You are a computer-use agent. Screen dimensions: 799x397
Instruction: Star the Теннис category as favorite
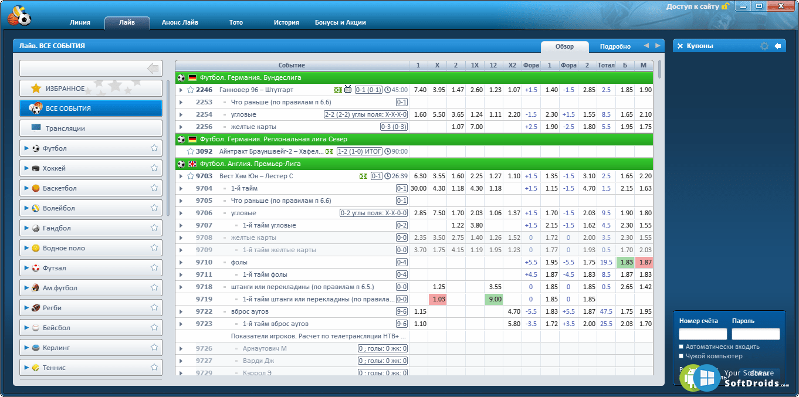coord(154,368)
